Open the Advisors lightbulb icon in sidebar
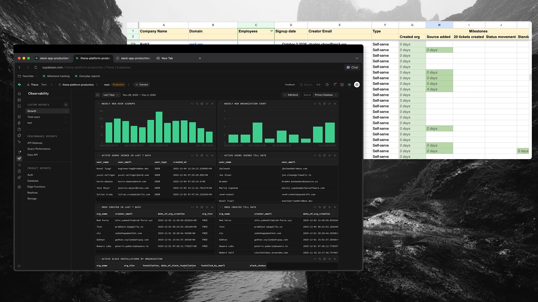Viewport: 538px width, 302px height. point(19,152)
